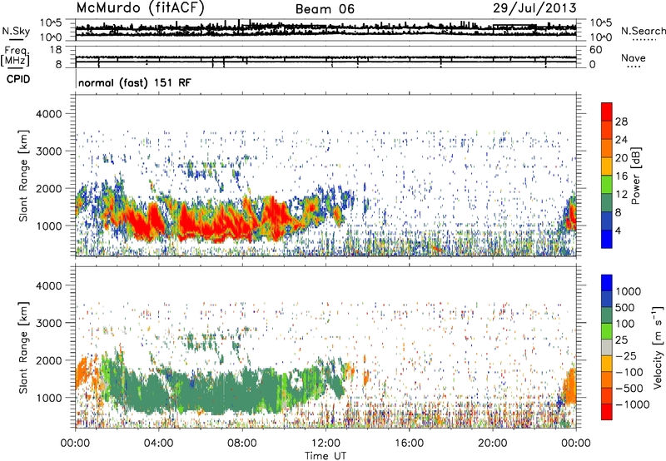Click the "20" label on the power colorbar

tap(621, 158)
